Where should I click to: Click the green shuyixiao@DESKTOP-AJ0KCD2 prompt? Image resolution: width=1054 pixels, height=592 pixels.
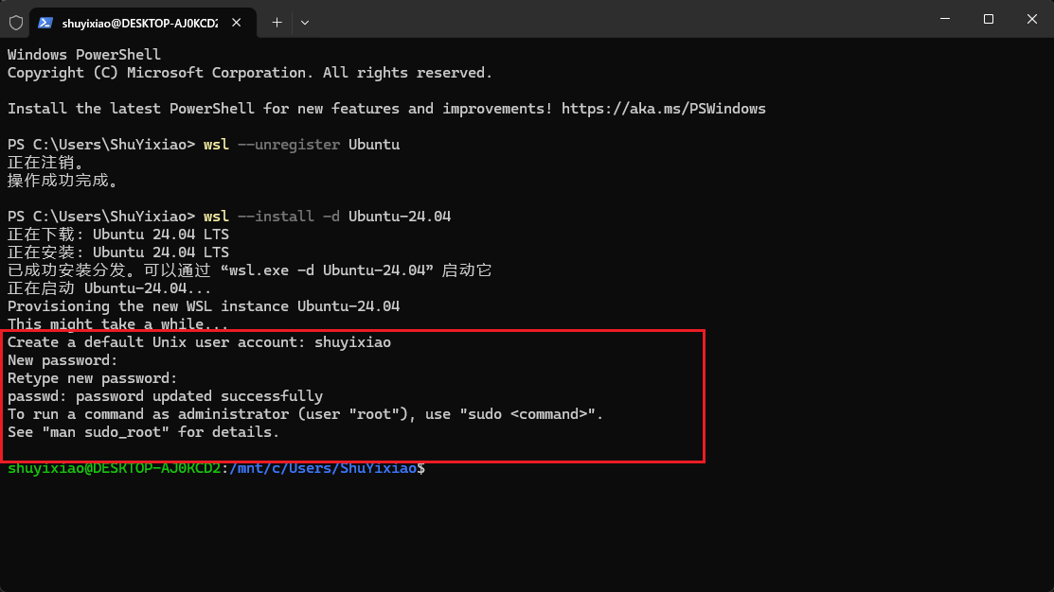(115, 468)
